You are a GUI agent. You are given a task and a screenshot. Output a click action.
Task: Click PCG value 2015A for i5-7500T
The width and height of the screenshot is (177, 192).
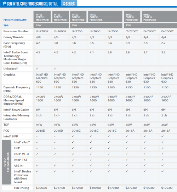click(166, 131)
